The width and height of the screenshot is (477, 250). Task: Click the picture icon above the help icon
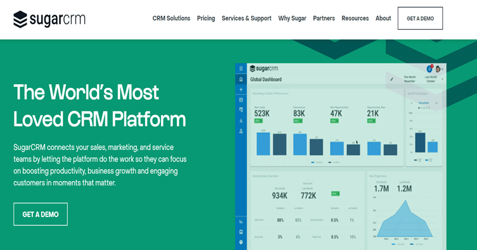[x=241, y=232]
